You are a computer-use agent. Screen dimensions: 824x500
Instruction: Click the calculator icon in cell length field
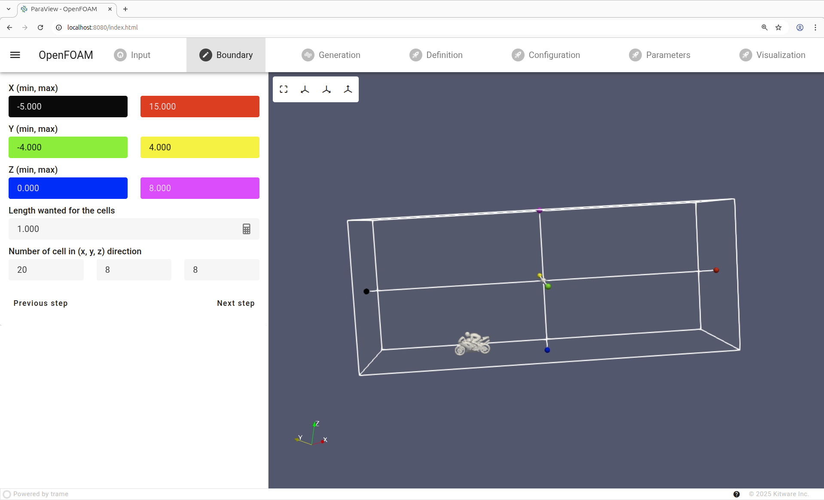click(x=246, y=229)
